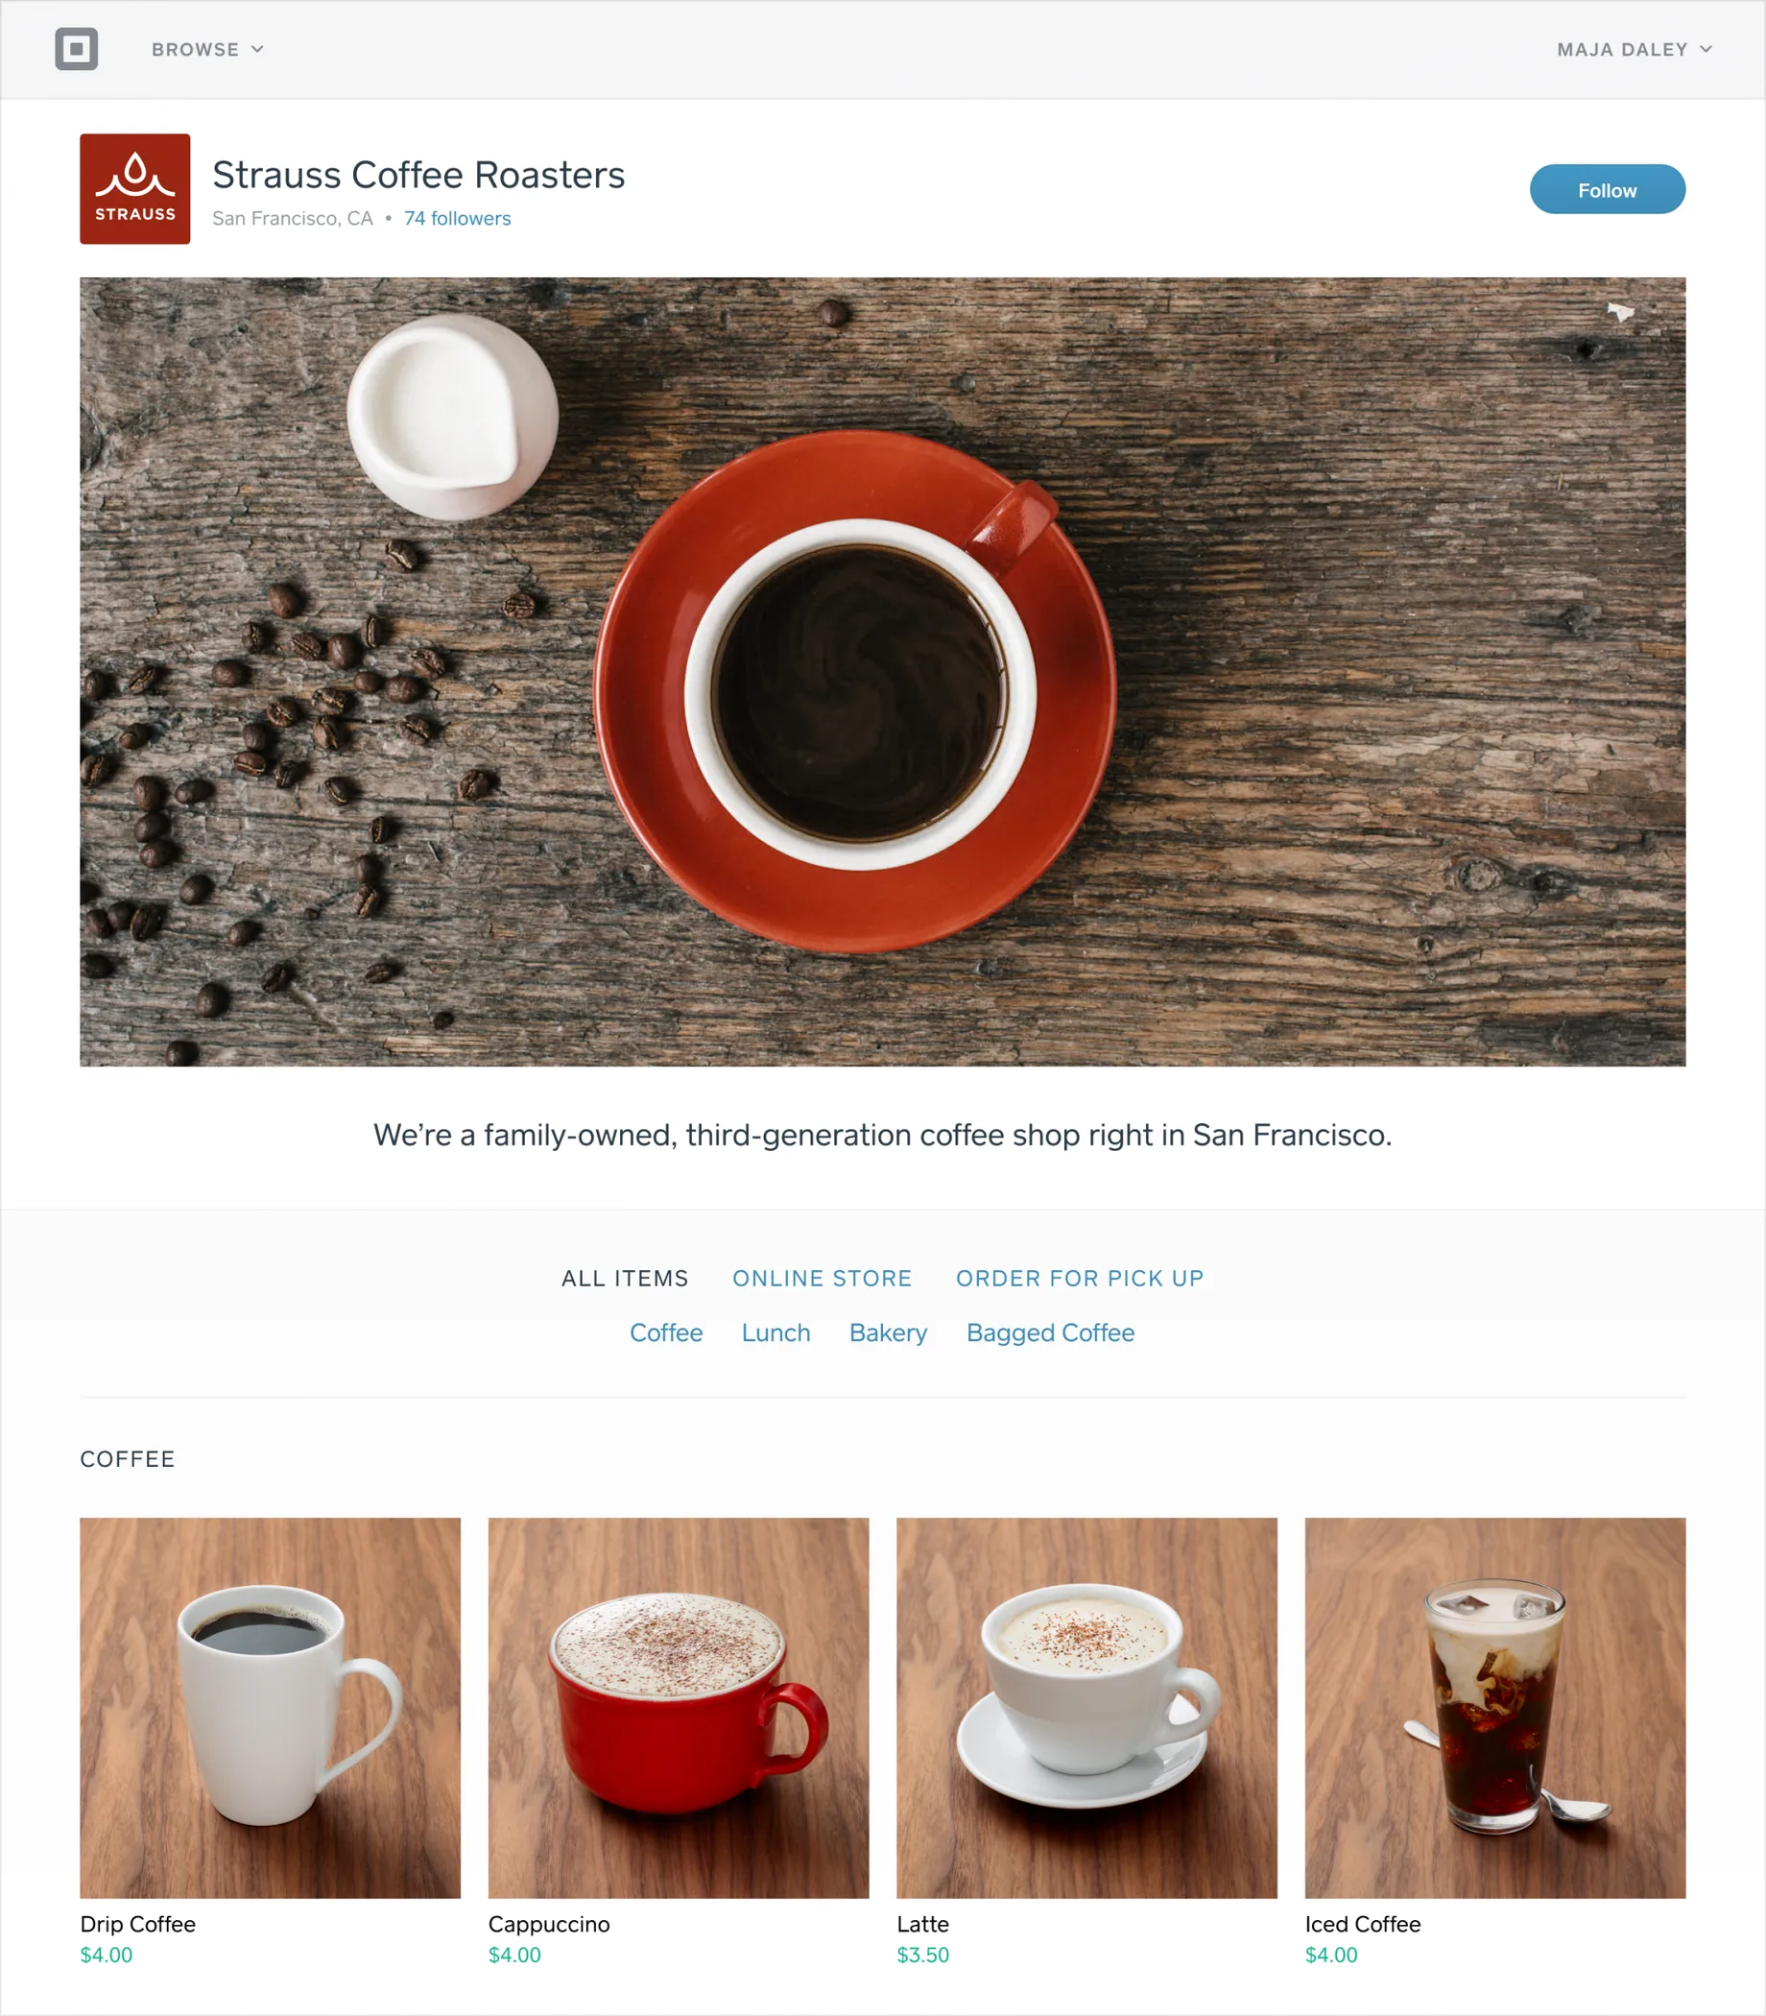The image size is (1766, 2016).
Task: Click the Strauss red logo badge
Action: tap(135, 188)
